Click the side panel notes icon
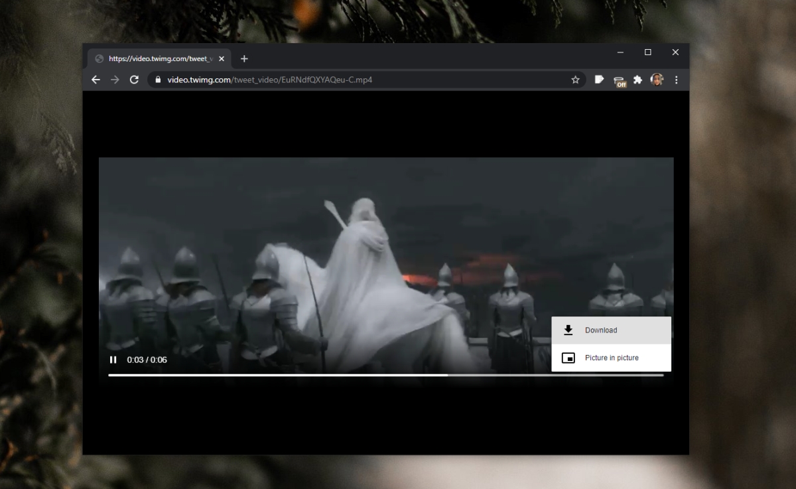The image size is (796, 489). point(599,79)
